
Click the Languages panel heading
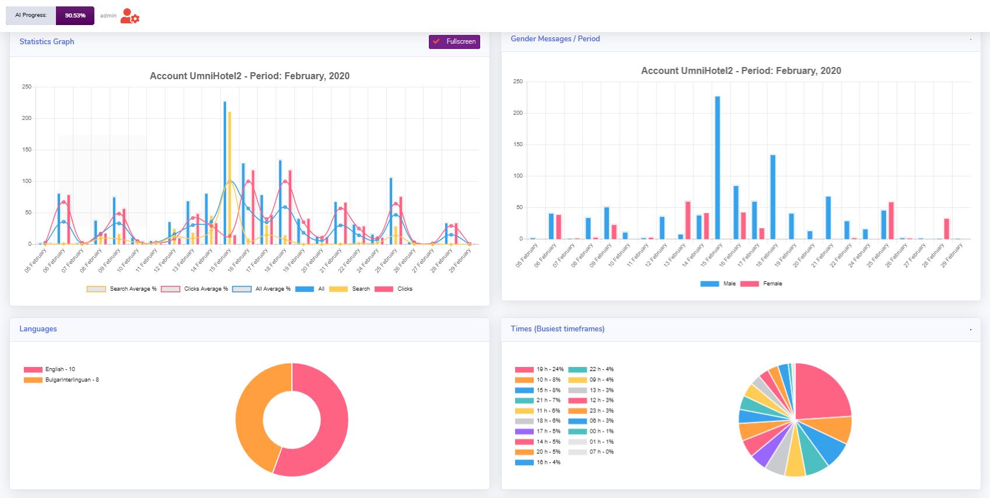pos(38,329)
